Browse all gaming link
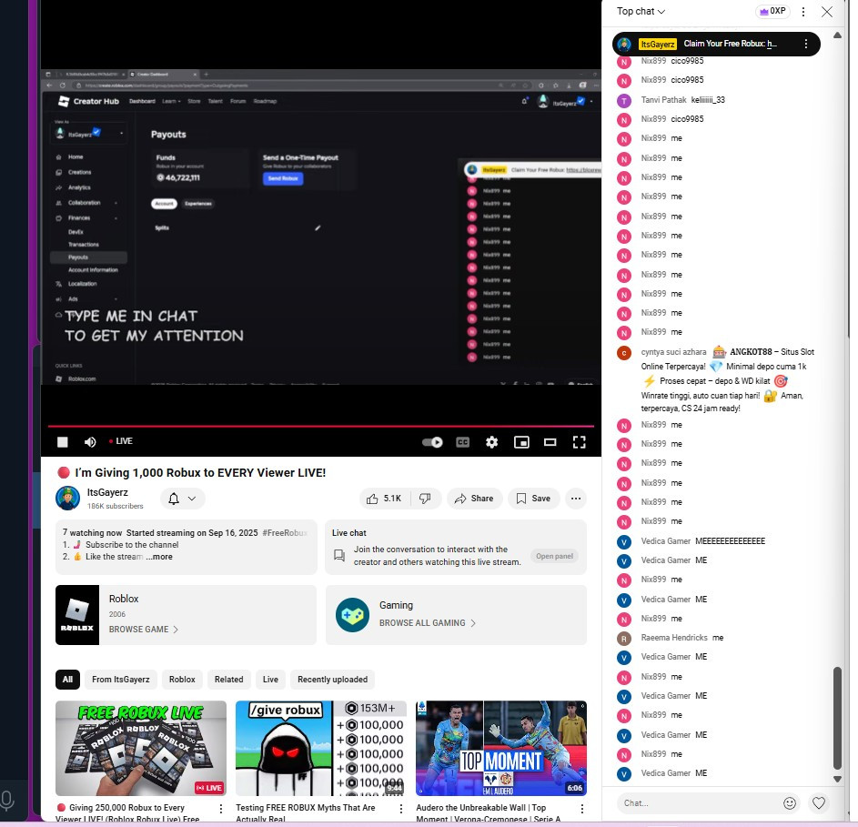This screenshot has width=858, height=827. 428,623
